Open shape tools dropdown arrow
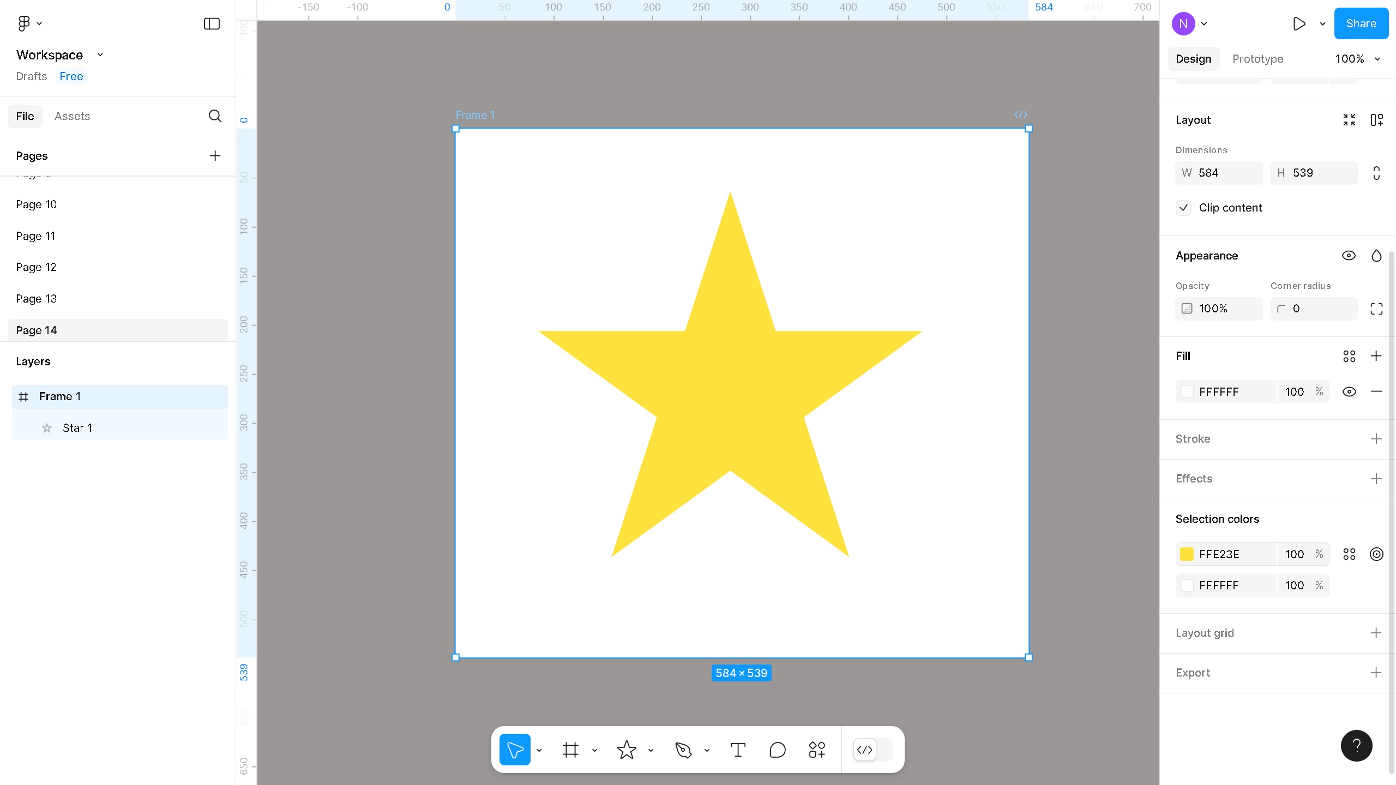Viewport: 1396px width, 785px height. point(651,751)
